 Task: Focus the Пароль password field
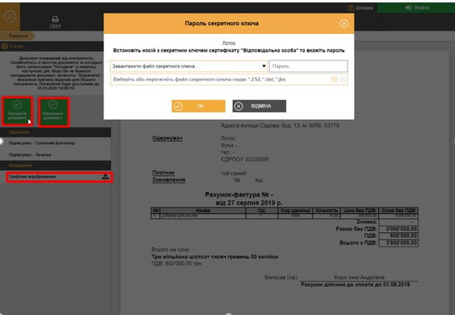308,66
